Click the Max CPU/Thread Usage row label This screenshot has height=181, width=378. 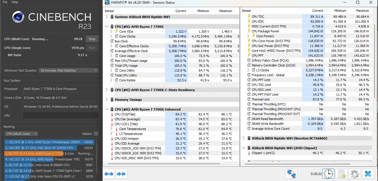[131, 61]
